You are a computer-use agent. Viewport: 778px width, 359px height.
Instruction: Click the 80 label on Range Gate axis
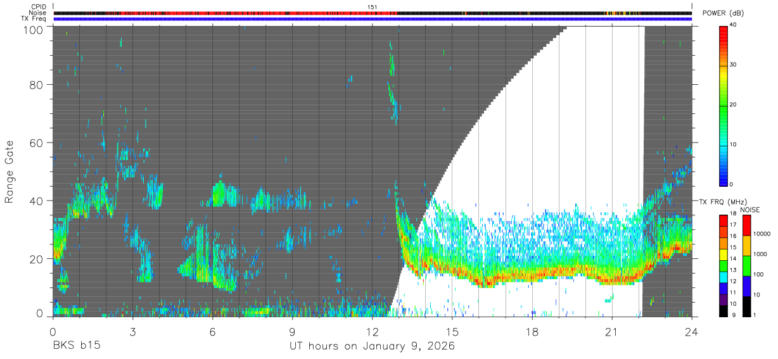coord(36,85)
